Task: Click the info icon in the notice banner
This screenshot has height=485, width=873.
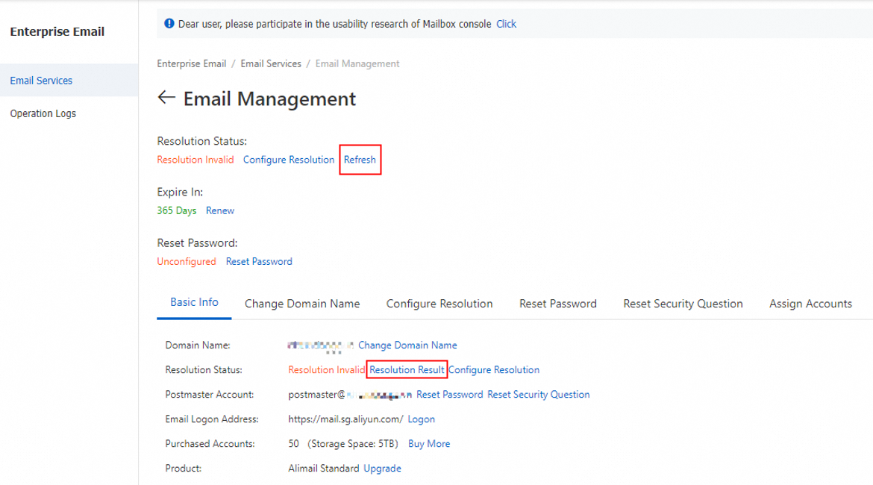Action: point(169,24)
